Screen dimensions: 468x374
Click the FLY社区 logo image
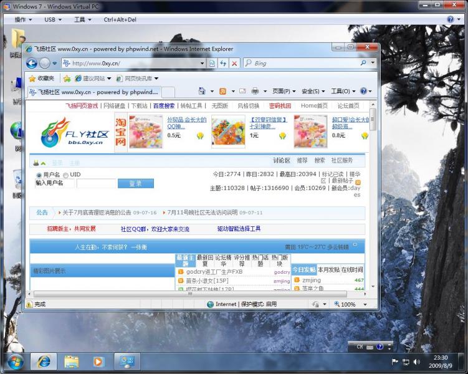tap(75, 132)
